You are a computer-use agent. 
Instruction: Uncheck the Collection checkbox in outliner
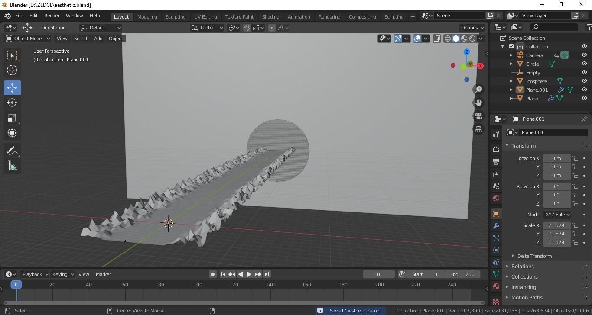point(511,47)
